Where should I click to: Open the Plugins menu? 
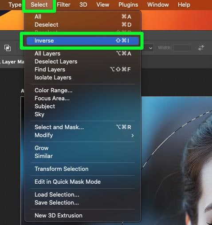(x=128, y=5)
